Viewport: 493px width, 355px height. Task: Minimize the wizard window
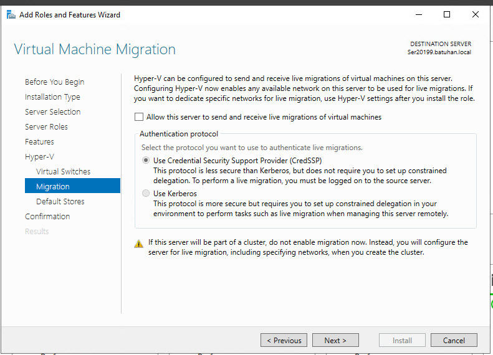tap(418, 14)
